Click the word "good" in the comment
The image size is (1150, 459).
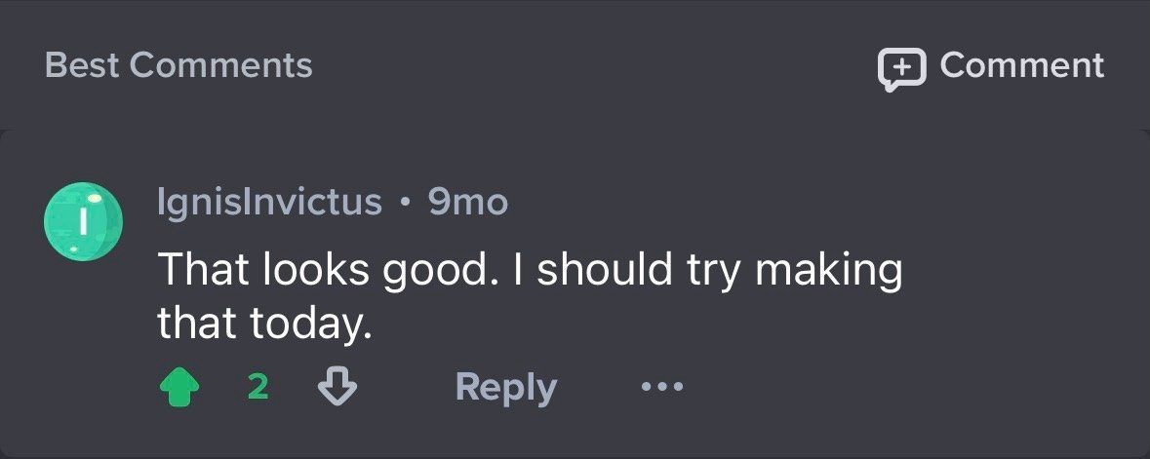pos(433,270)
